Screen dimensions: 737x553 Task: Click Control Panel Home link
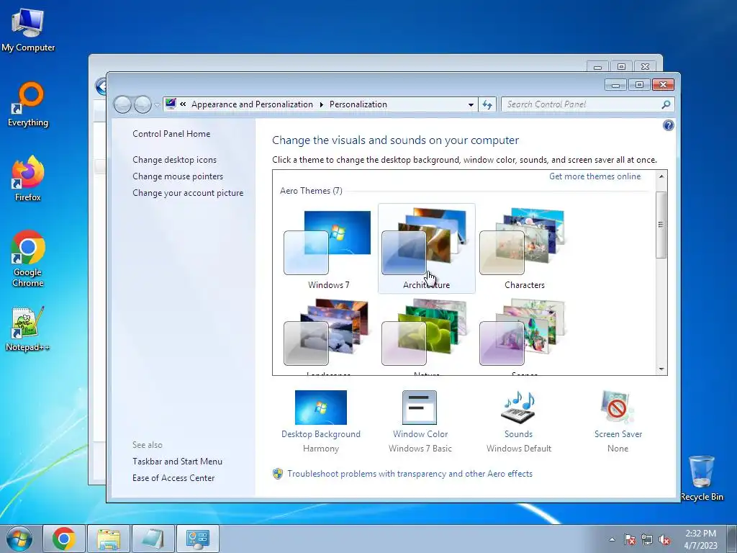coord(171,133)
